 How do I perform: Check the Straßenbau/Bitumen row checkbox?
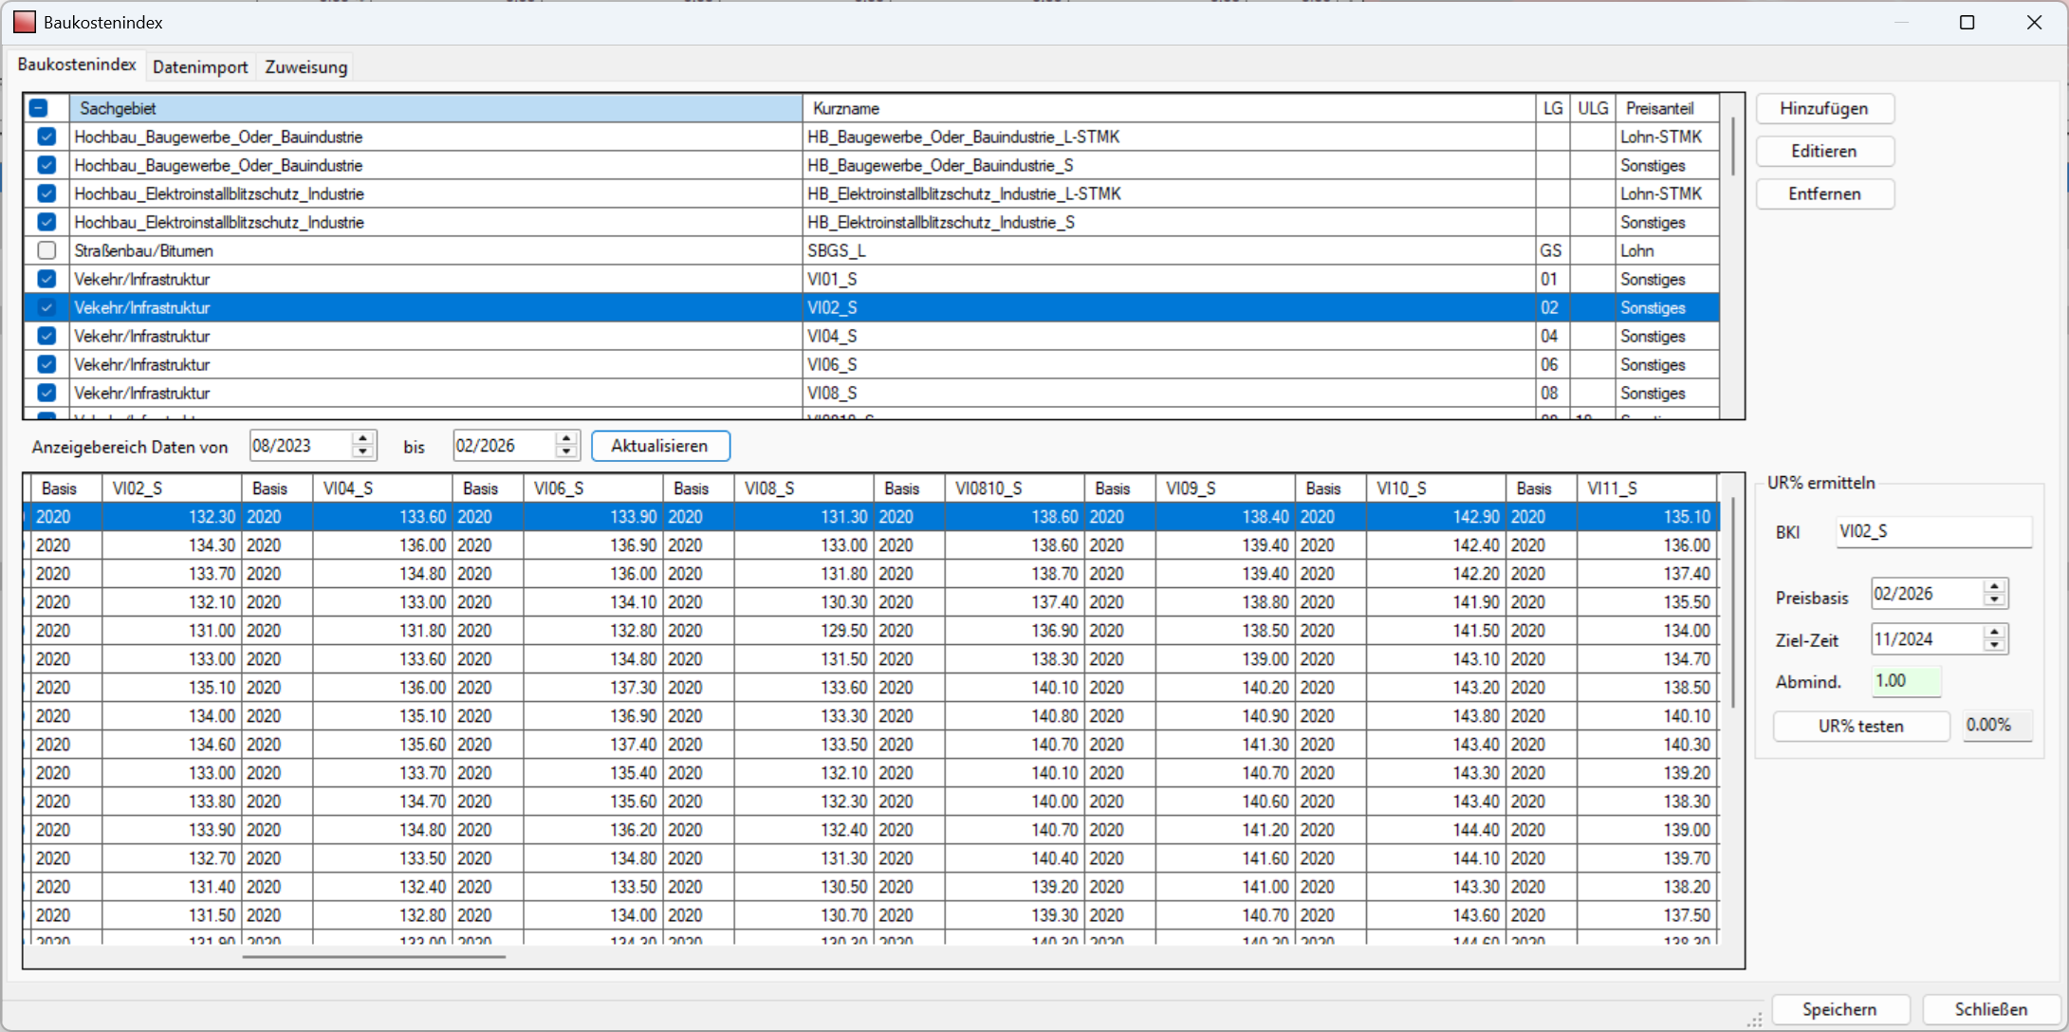click(x=46, y=250)
